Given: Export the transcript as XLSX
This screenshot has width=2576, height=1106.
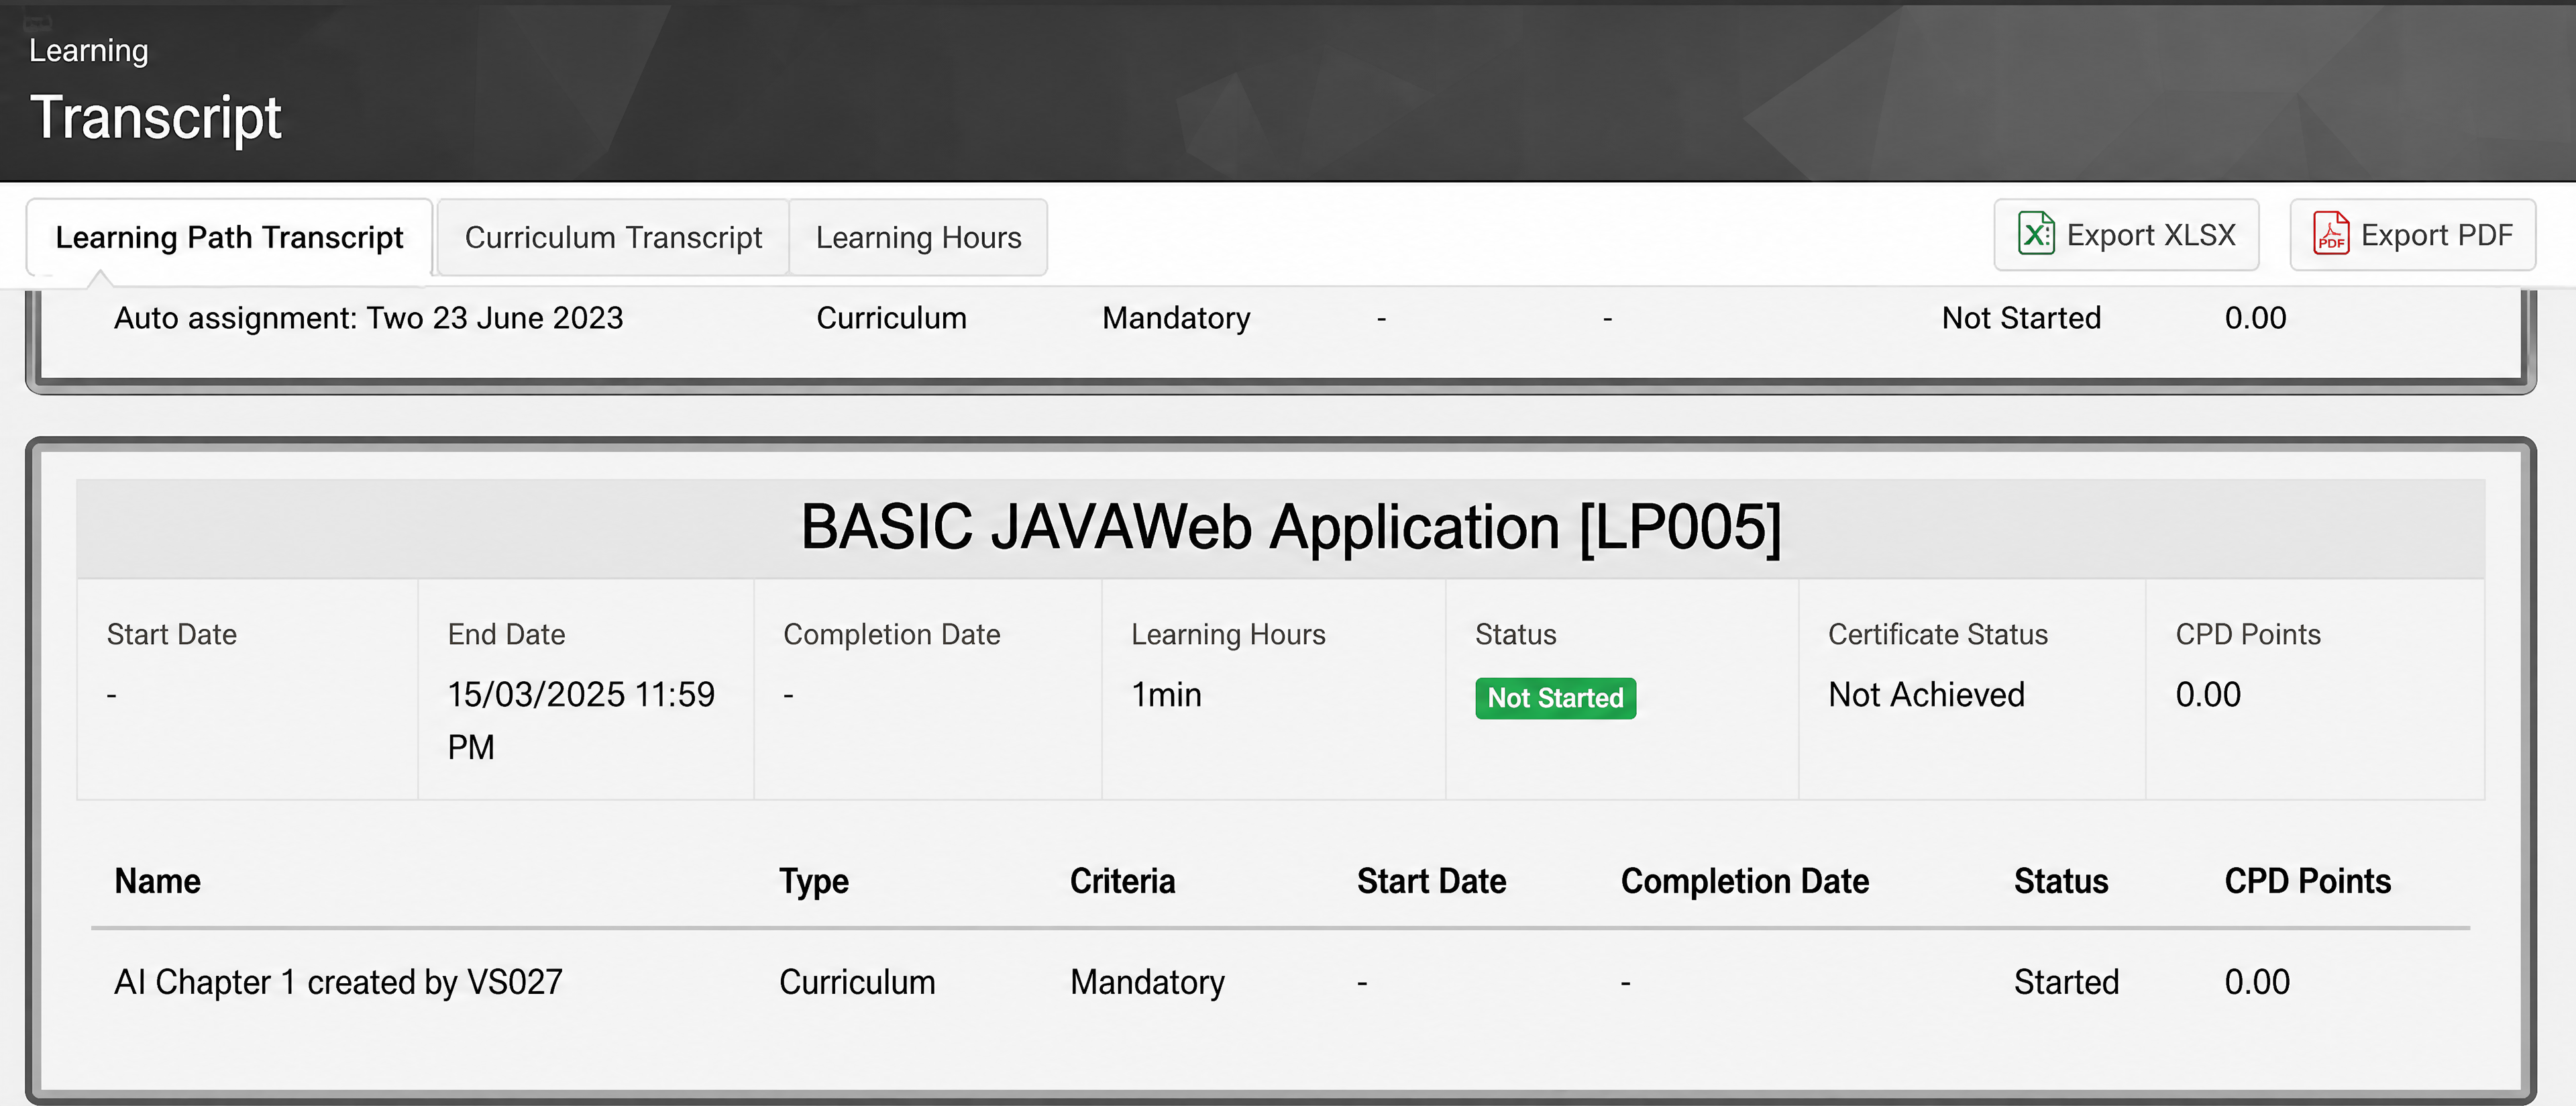Looking at the screenshot, I should coord(2126,235).
